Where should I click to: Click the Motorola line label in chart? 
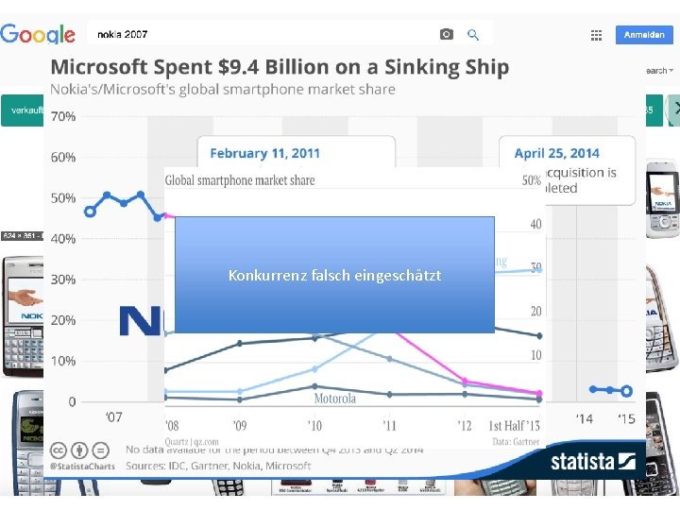click(x=335, y=398)
